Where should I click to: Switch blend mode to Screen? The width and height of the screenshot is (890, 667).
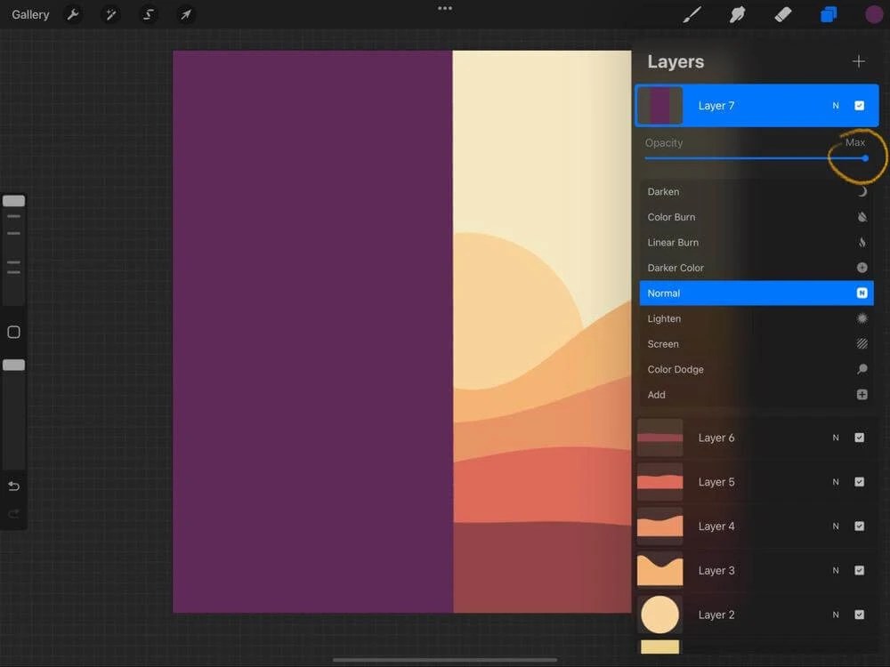[x=756, y=344]
